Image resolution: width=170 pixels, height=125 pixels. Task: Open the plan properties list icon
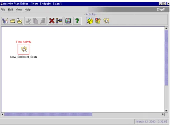(68, 21)
